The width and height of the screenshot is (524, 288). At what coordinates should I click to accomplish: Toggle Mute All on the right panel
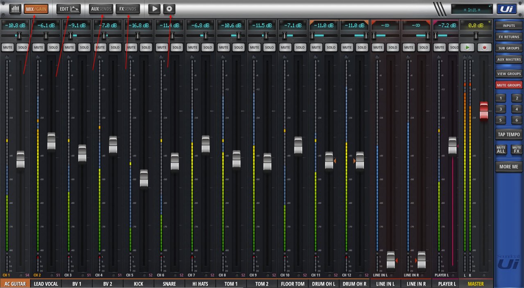(x=501, y=149)
